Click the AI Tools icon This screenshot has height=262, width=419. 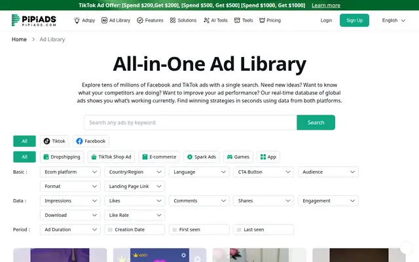pyautogui.click(x=207, y=20)
